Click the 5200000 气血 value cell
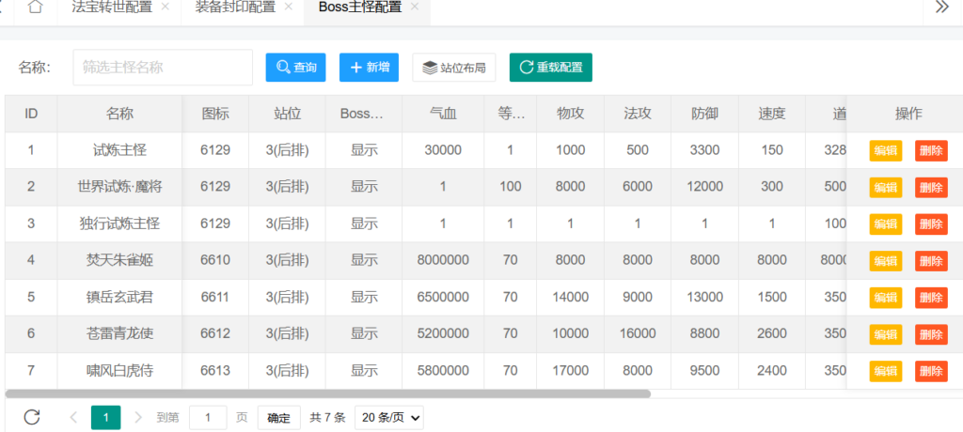Viewport: 963px width, 432px height. (443, 333)
